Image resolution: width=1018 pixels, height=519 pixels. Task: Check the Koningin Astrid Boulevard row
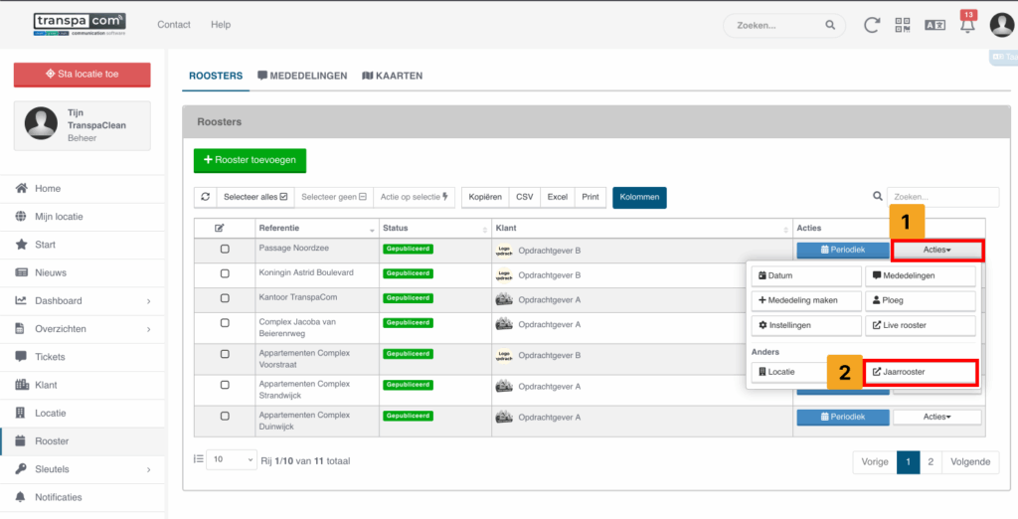[225, 274]
